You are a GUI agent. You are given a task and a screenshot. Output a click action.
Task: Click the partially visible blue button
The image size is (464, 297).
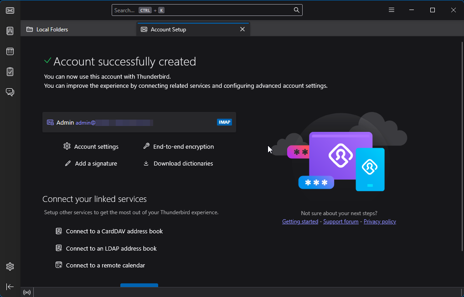(x=139, y=285)
